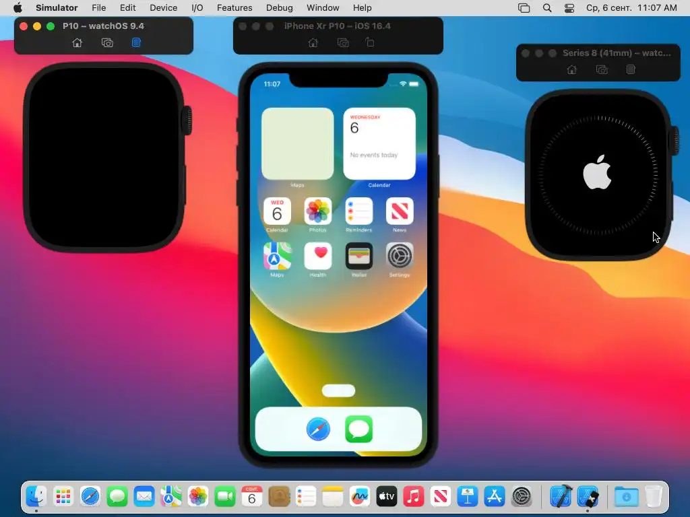Click the screen mirroring icon in menu bar

(524, 8)
